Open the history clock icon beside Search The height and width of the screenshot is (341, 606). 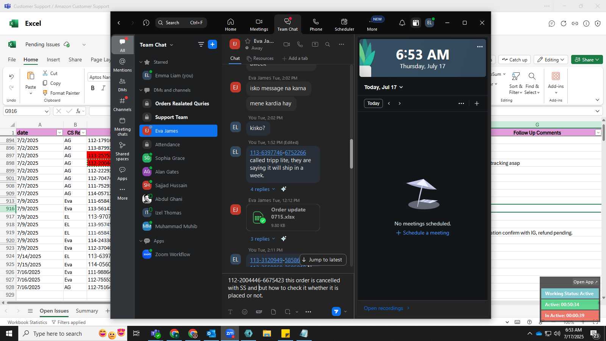click(x=146, y=23)
